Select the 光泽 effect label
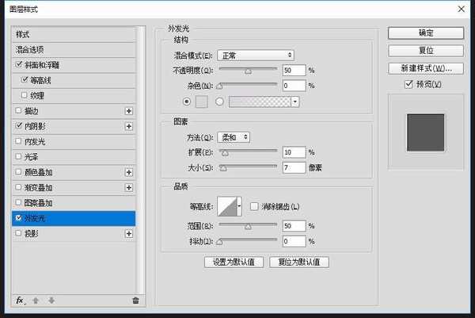The width and height of the screenshot is (475, 318). coord(31,157)
